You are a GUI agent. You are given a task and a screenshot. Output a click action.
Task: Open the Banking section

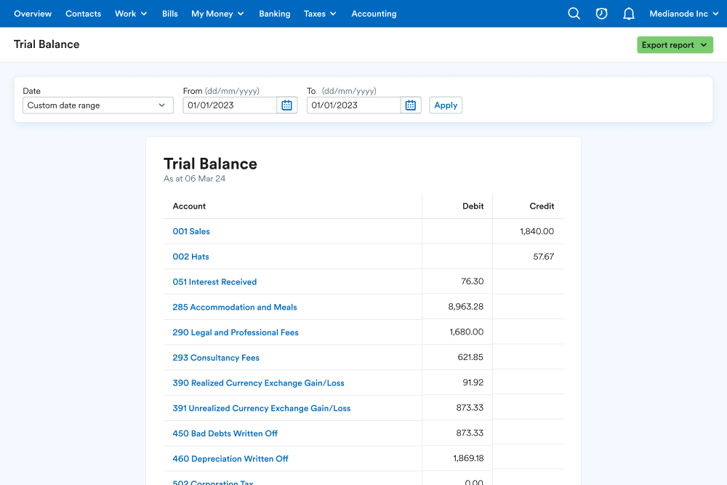point(275,14)
